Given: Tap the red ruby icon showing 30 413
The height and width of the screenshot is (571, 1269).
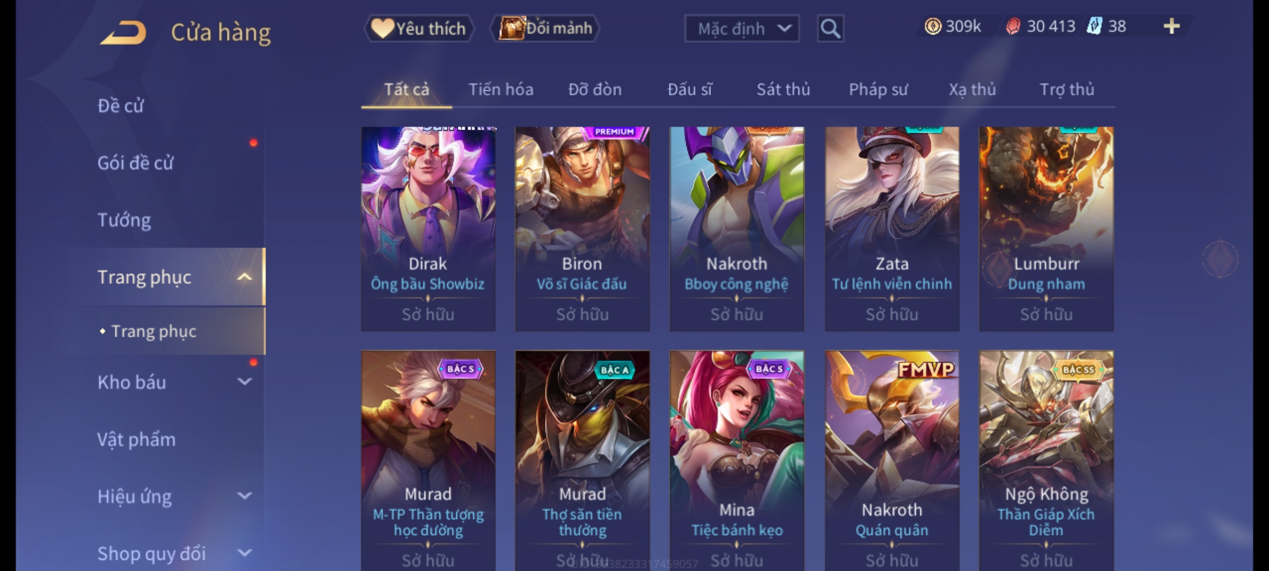Looking at the screenshot, I should point(1013,26).
